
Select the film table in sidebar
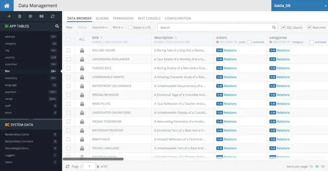(x=31, y=71)
